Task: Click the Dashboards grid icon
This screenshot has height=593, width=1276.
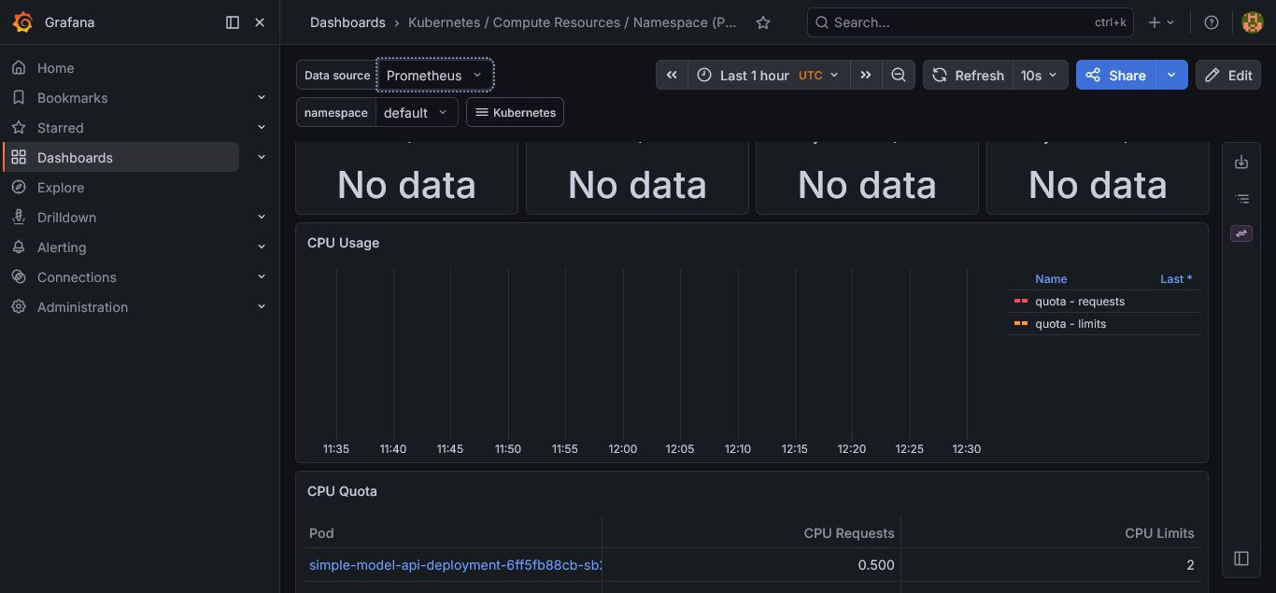Action: point(19,158)
